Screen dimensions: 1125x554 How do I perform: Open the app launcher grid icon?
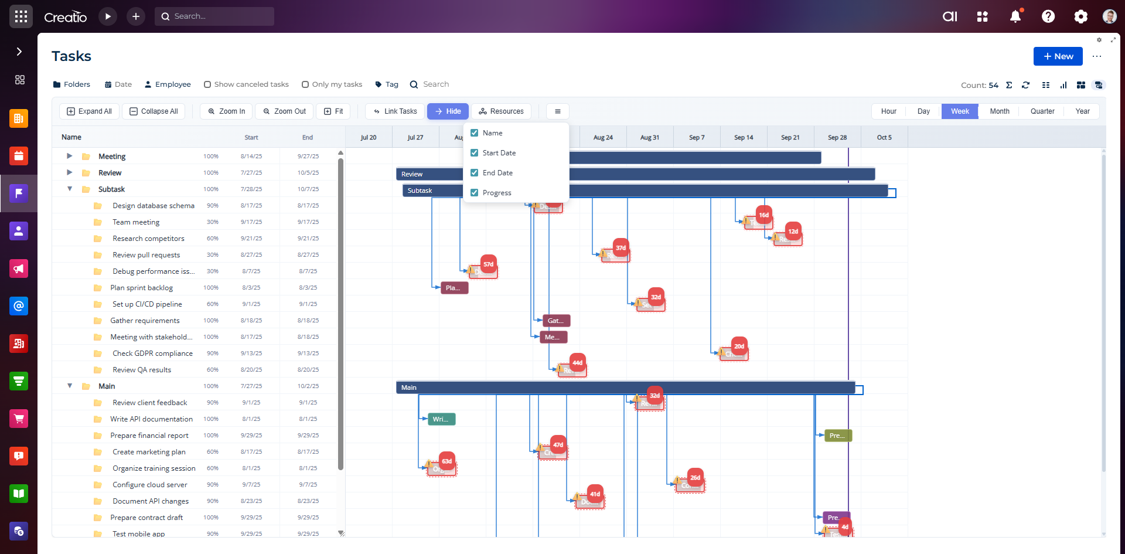point(21,16)
